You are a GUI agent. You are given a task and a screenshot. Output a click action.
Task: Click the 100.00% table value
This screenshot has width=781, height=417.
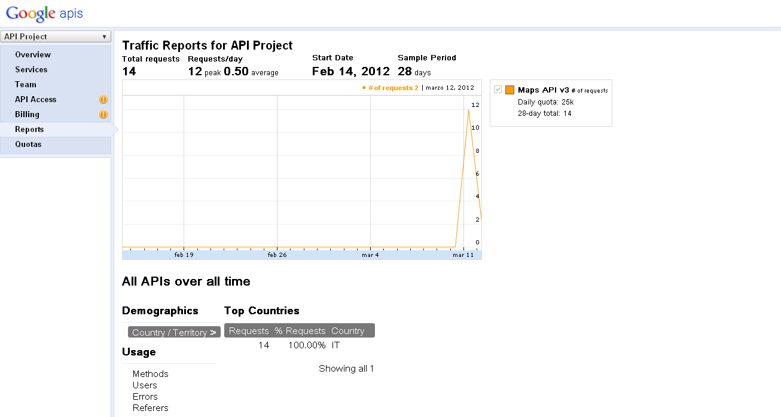pyautogui.click(x=307, y=345)
